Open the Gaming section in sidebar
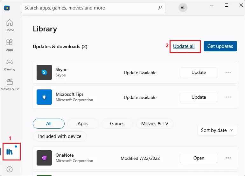The height and width of the screenshot is (176, 245). click(10, 65)
